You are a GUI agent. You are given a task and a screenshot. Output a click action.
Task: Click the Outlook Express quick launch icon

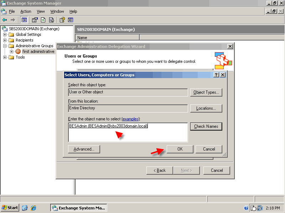point(25,208)
